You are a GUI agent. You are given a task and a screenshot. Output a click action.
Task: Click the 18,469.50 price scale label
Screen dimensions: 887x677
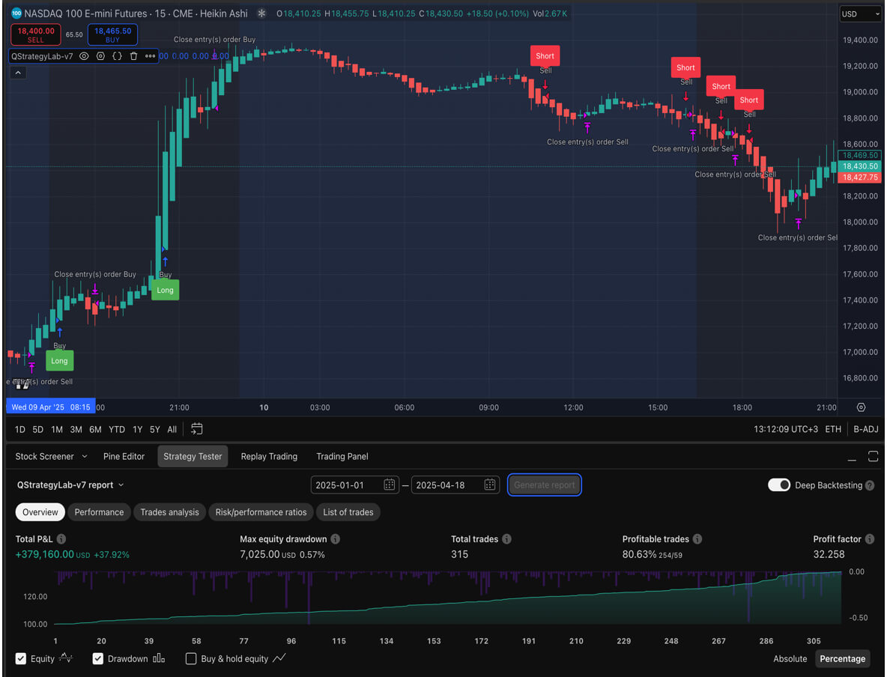pyautogui.click(x=860, y=155)
